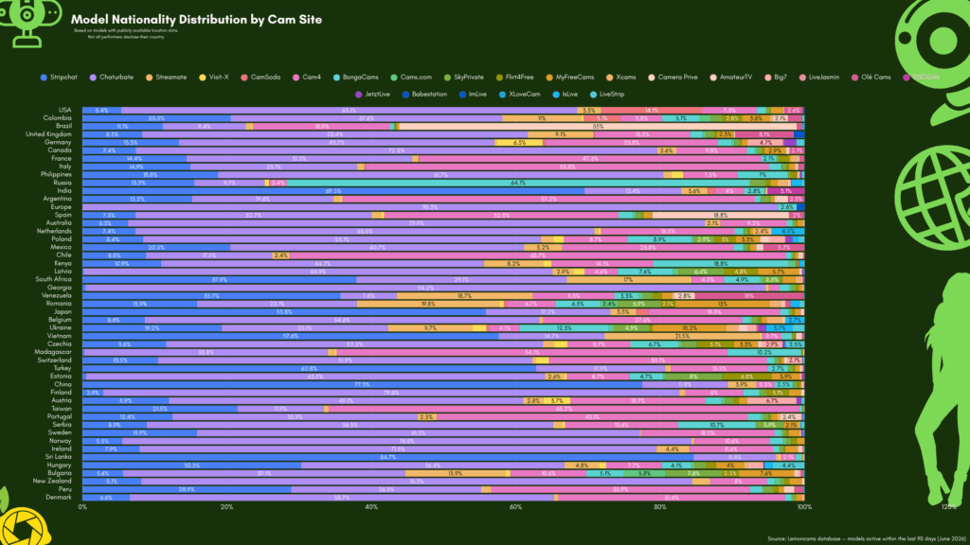Toggle the Olé Cams legend entry

point(871,78)
